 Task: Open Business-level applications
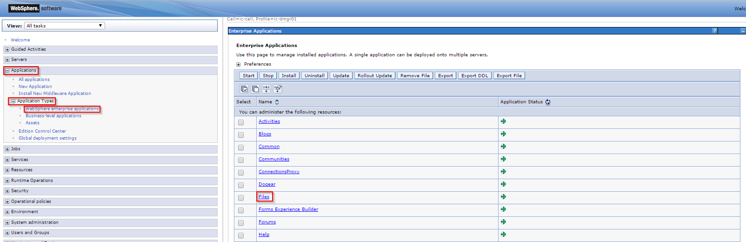pos(53,116)
